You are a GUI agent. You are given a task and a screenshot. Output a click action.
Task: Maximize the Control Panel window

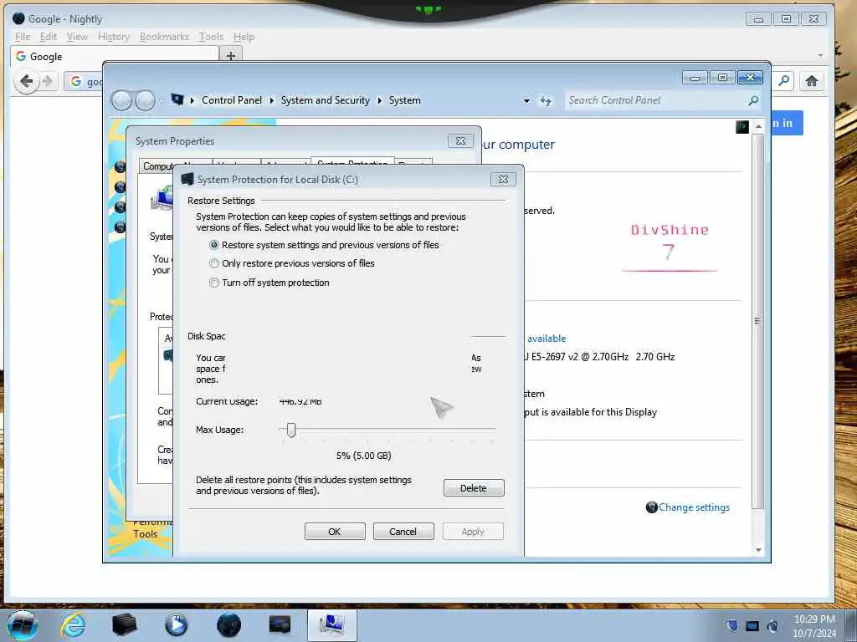point(722,78)
